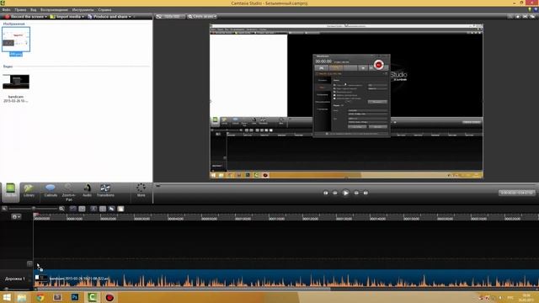Open the Справка menu

(x=104, y=9)
